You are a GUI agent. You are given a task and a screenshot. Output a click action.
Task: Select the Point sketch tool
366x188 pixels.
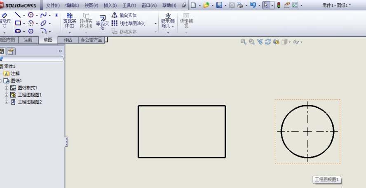click(56, 15)
